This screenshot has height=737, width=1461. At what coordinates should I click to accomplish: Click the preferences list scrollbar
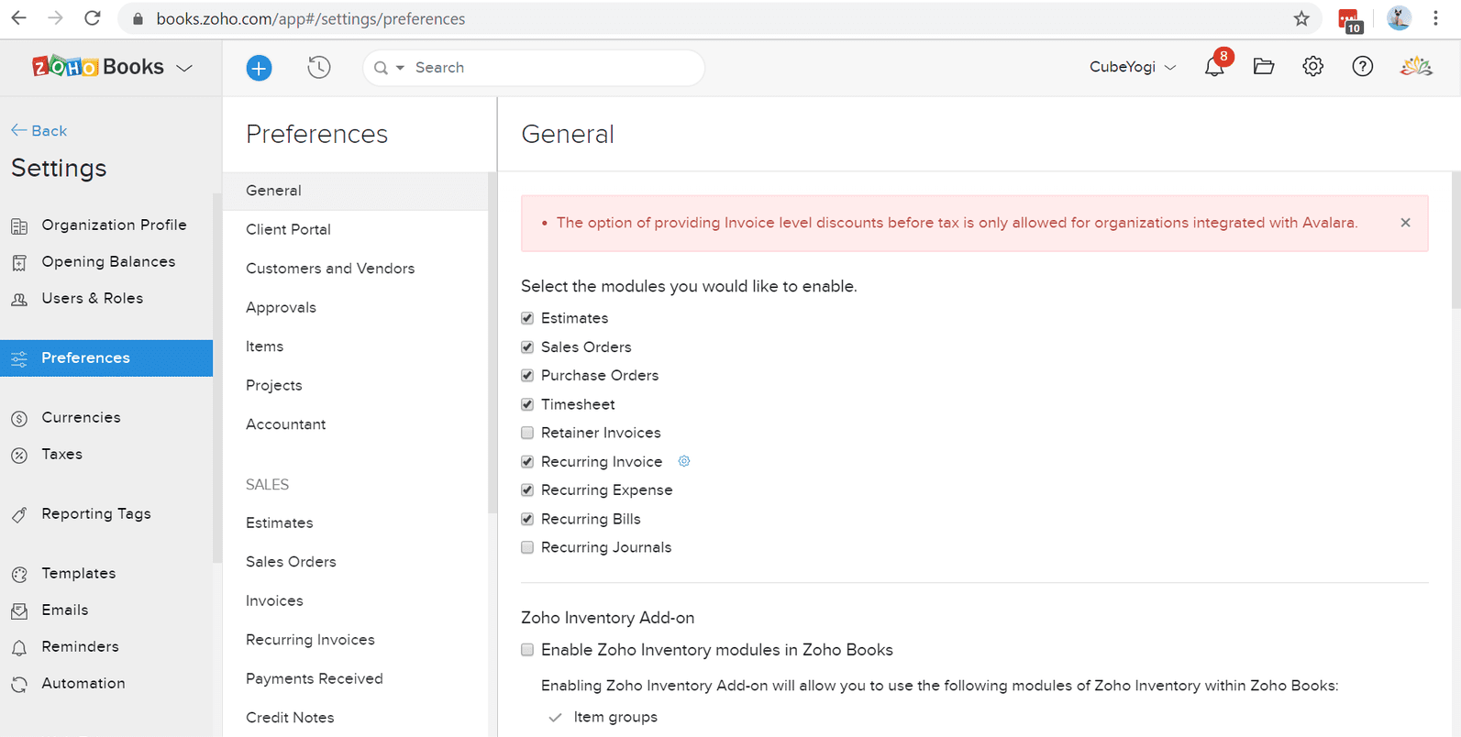[493, 344]
